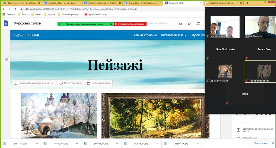Open the Работа bookmark folder
The height and width of the screenshot is (148, 276).
pyautogui.click(x=23, y=14)
